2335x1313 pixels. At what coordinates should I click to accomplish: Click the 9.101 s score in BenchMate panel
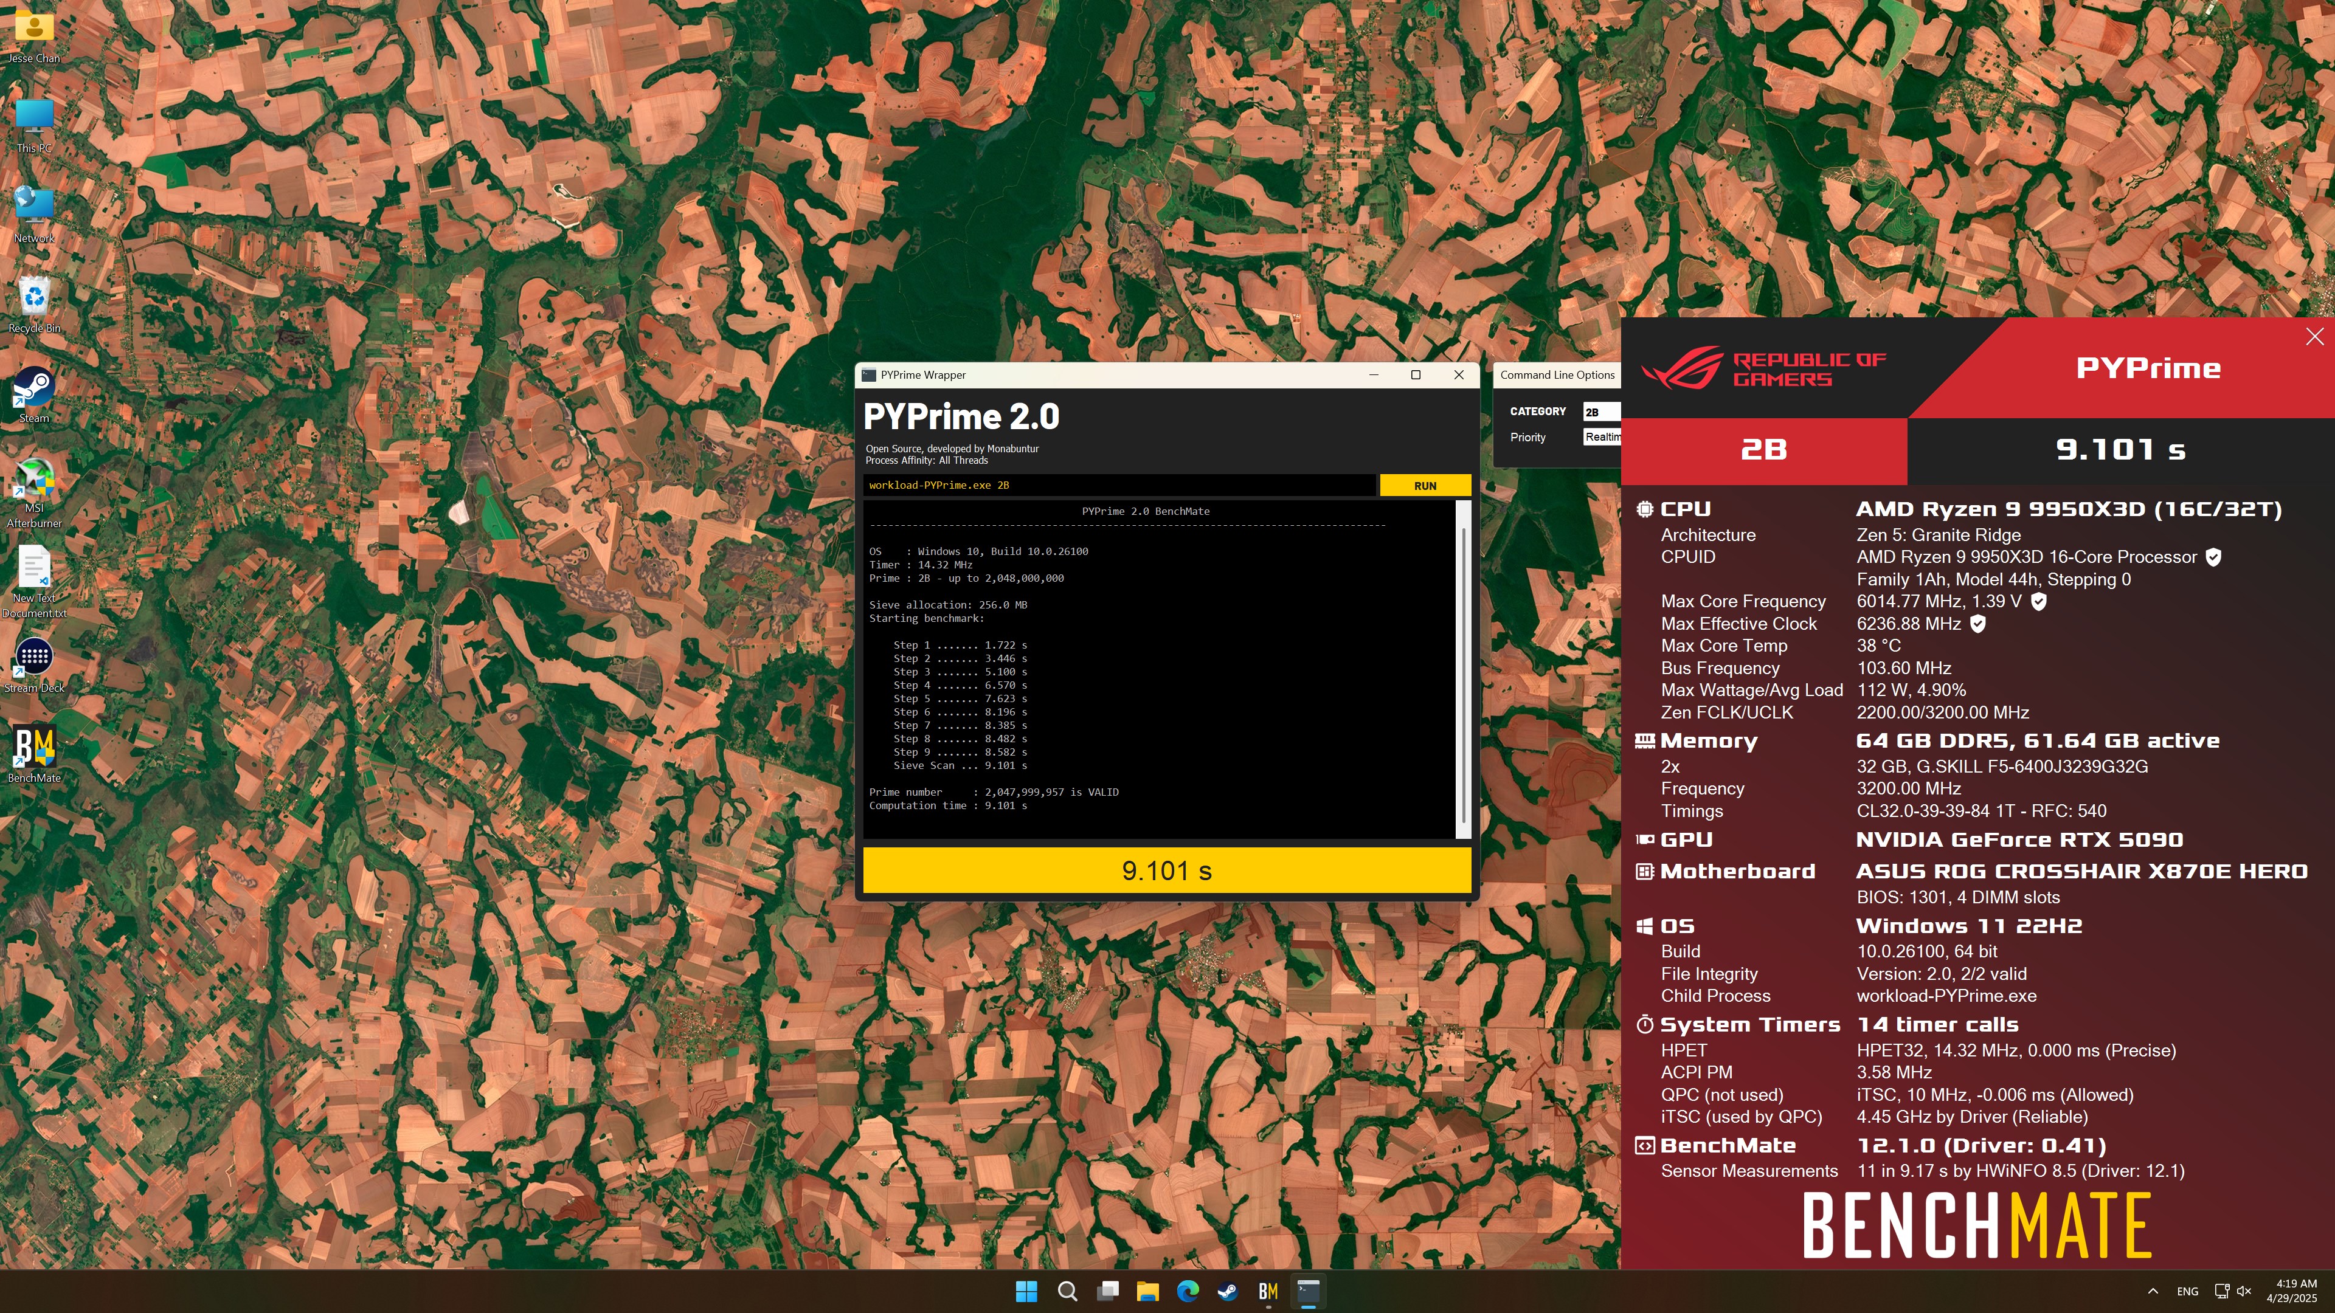pos(2120,449)
